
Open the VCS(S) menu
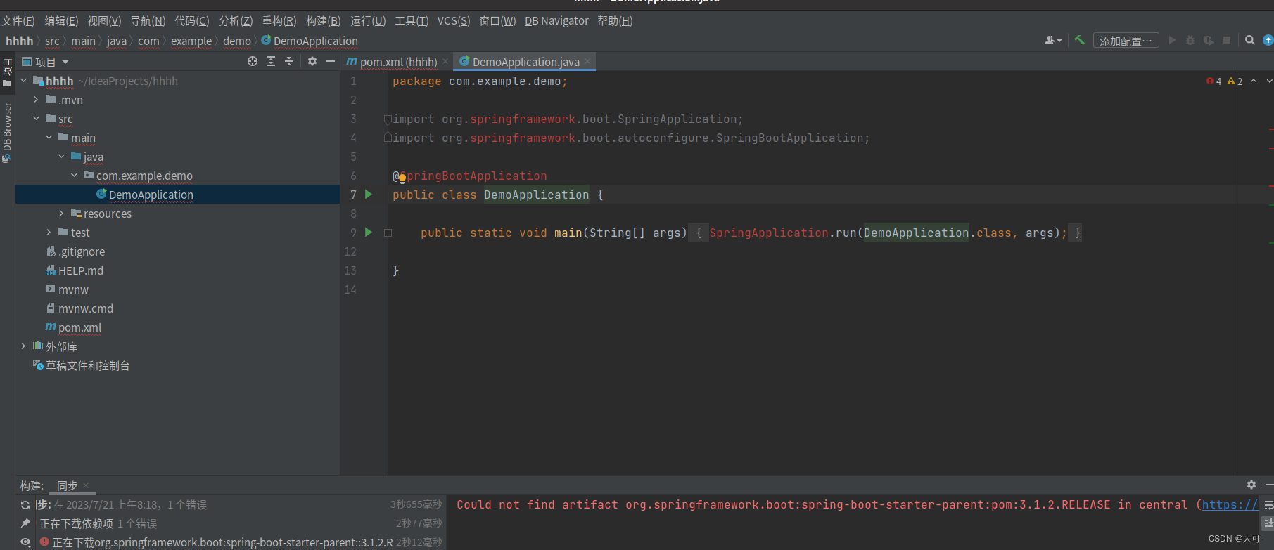point(454,21)
